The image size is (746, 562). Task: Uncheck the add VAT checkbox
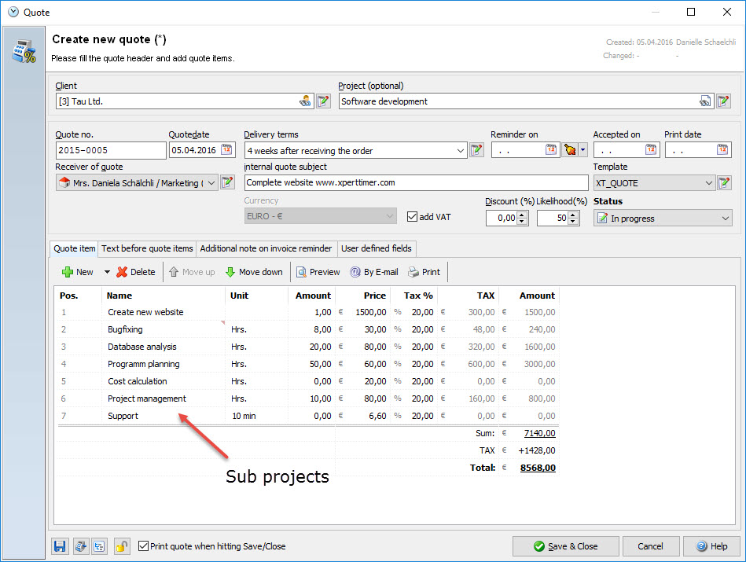[x=413, y=217]
